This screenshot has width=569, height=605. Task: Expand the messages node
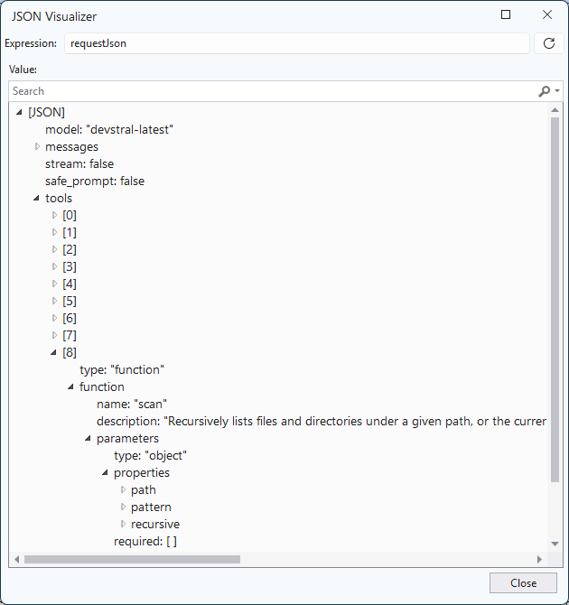(x=37, y=146)
